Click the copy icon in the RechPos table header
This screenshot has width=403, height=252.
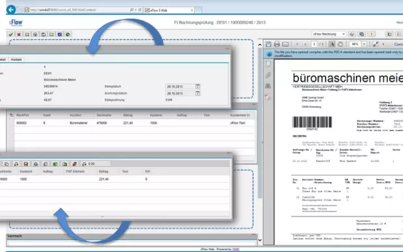(11, 115)
